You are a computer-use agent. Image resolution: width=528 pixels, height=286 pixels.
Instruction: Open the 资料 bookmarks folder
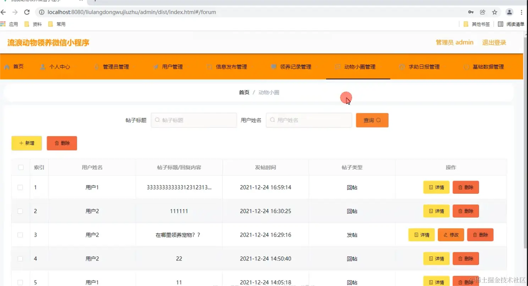click(x=33, y=24)
